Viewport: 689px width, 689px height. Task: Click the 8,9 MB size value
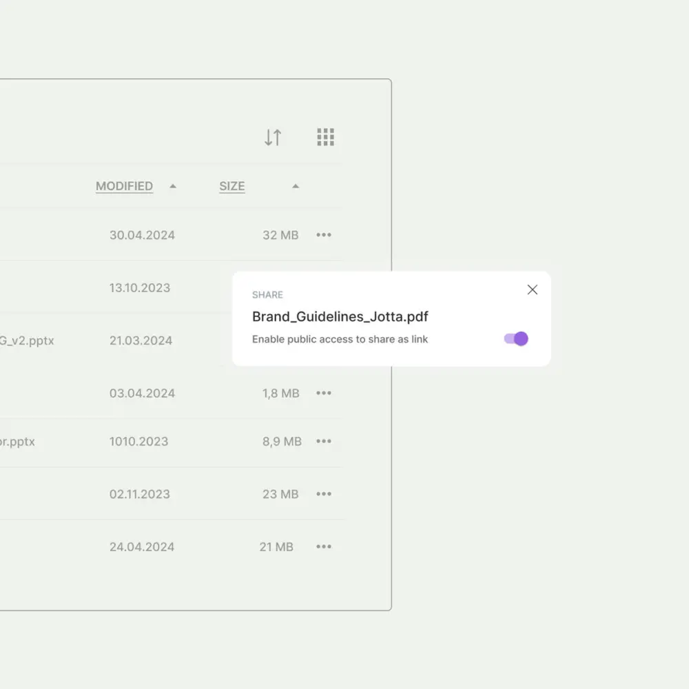282,442
